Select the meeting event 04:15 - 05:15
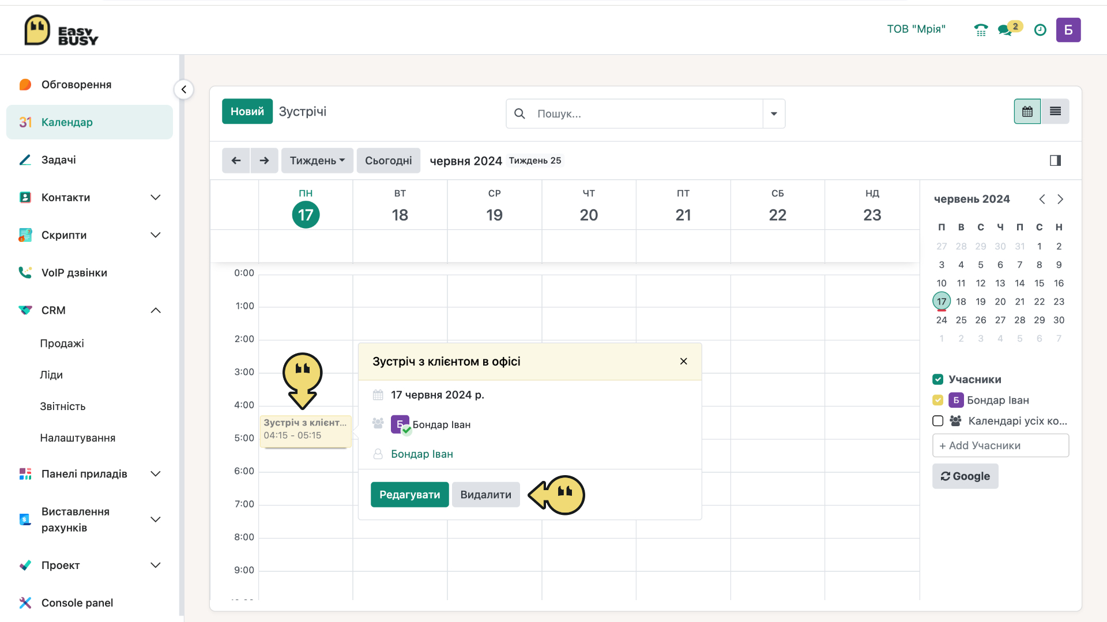 (x=306, y=432)
